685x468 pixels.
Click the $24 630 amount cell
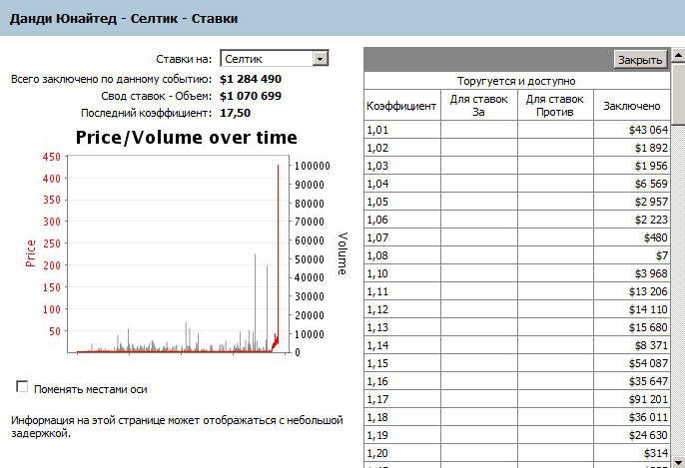pyautogui.click(x=632, y=434)
